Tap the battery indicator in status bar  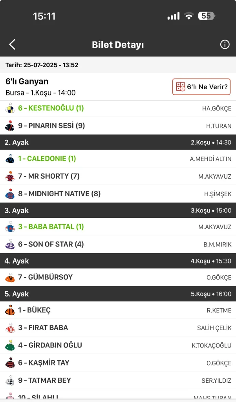coord(207,16)
